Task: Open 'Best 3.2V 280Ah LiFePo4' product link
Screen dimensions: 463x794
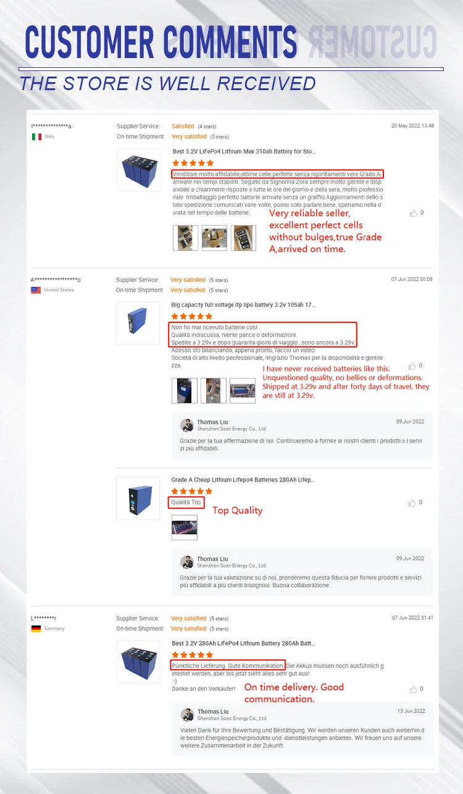Action: tap(243, 643)
